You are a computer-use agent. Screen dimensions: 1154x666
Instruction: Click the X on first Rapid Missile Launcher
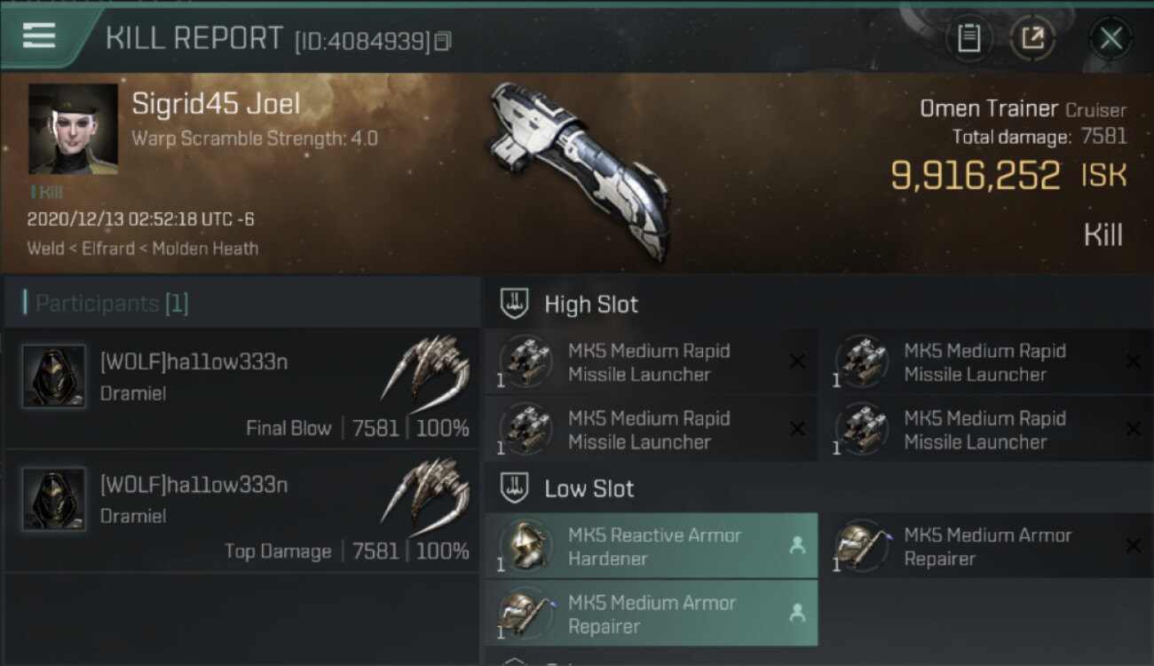[797, 361]
